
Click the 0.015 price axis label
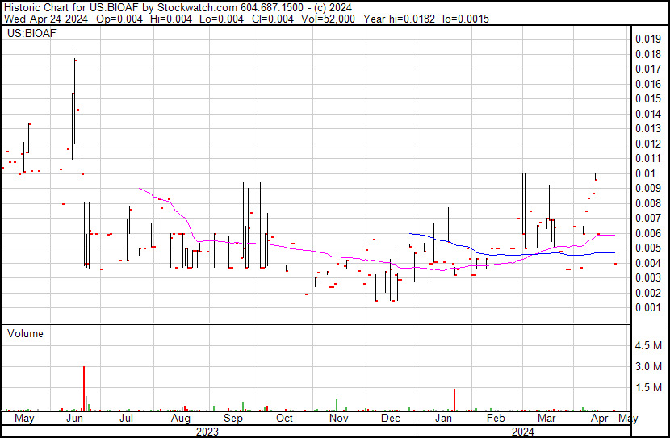[647, 98]
